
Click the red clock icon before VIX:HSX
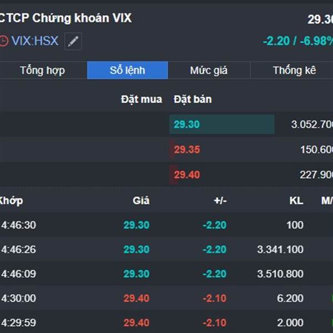pos(3,41)
